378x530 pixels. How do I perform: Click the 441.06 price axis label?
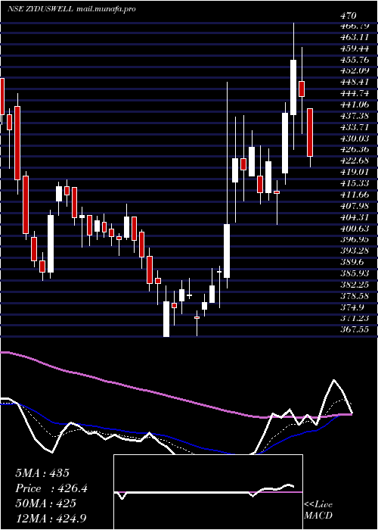pyautogui.click(x=355, y=104)
